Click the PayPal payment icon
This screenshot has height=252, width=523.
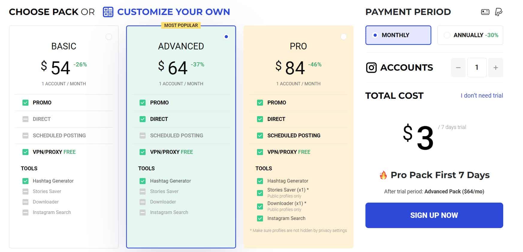point(498,12)
